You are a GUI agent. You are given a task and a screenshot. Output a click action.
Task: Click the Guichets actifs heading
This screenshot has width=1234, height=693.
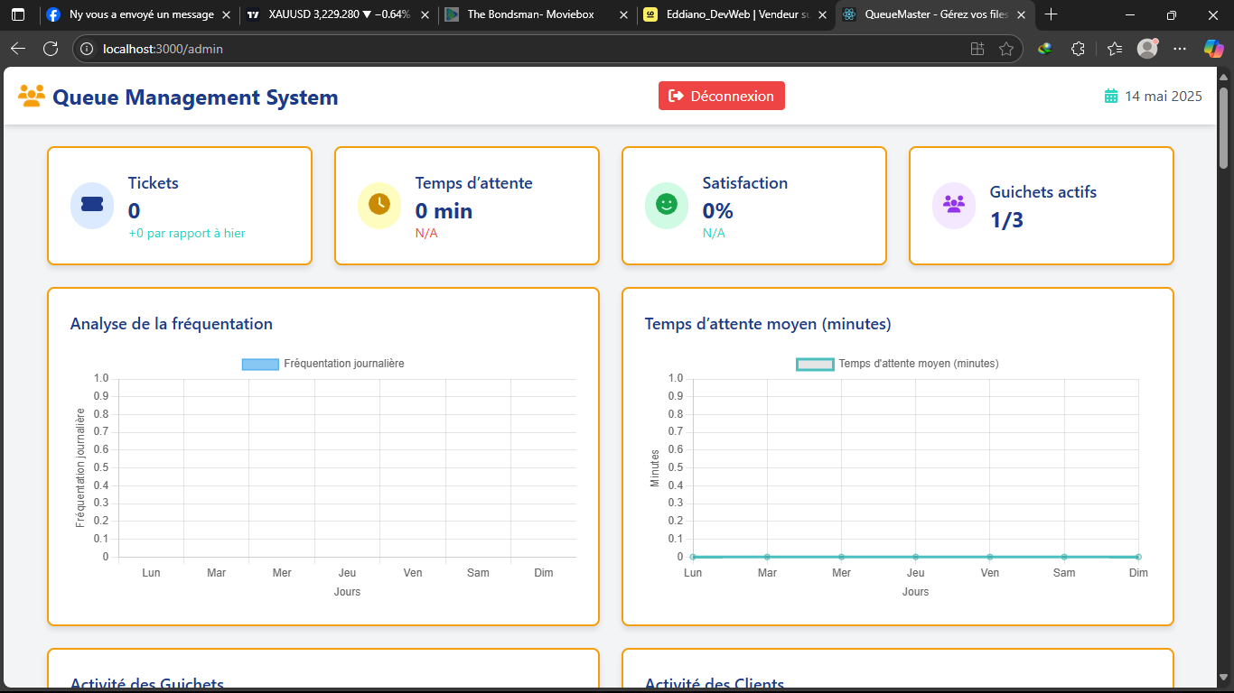click(1043, 191)
